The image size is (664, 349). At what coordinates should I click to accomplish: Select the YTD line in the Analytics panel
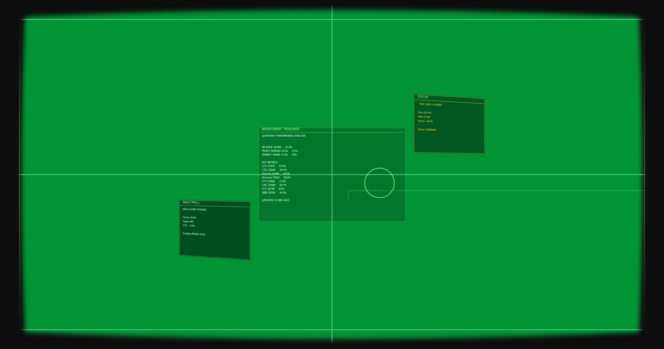pos(189,226)
